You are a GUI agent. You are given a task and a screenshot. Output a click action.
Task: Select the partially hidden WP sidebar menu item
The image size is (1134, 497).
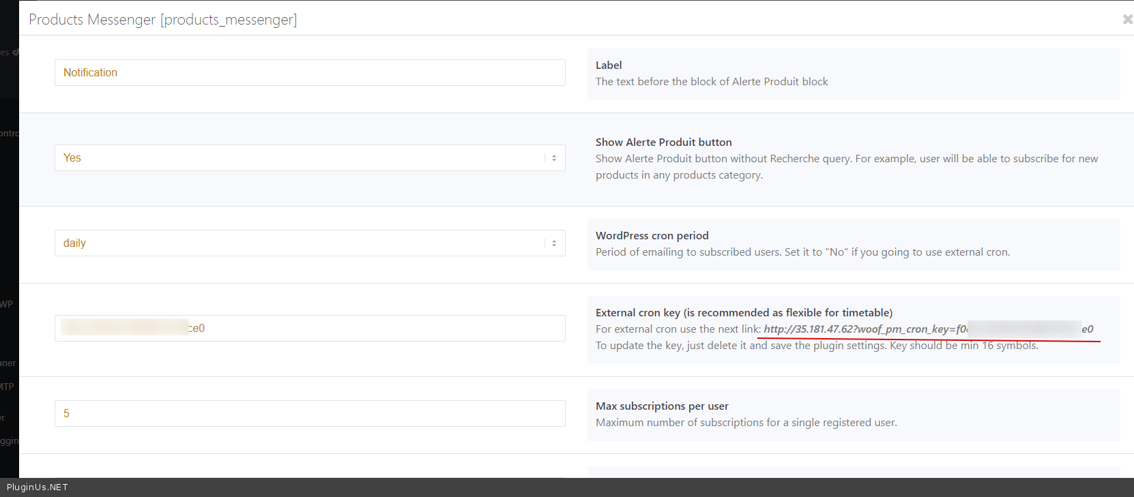tap(7, 304)
